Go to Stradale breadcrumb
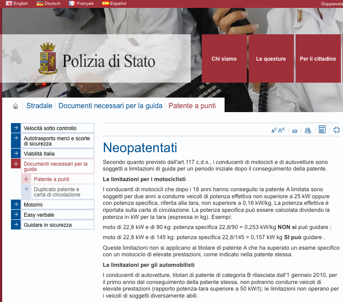The width and height of the screenshot is (343, 302). coord(39,106)
